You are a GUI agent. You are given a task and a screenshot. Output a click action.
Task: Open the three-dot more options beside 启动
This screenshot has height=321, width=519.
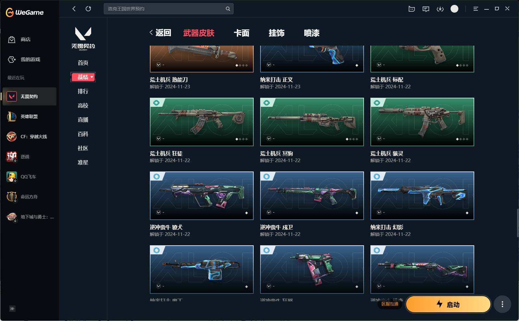pos(502,304)
